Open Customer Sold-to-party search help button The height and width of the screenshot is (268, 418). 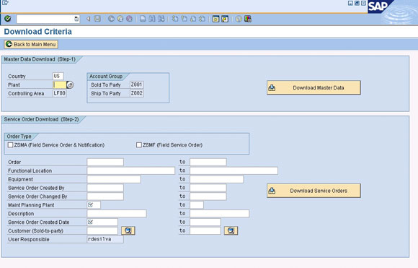[x=128, y=230]
